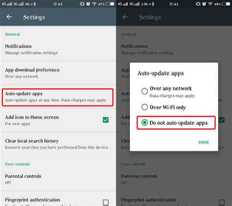Image resolution: width=232 pixels, height=206 pixels.
Task: Tap the 4G signal indicator in left status bar
Action: coord(7,4)
